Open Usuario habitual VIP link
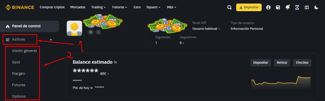This screenshot has height=101, width=325. [x=206, y=28]
